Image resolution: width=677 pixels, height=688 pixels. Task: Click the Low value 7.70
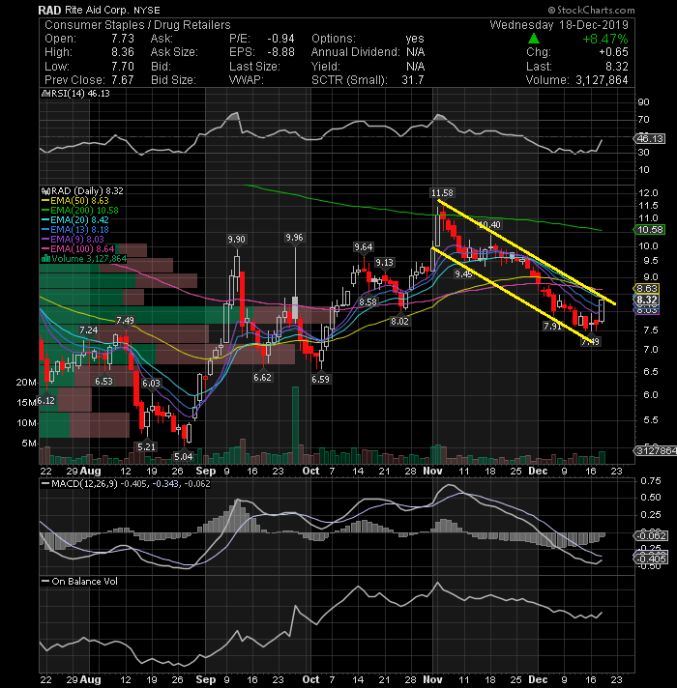(x=123, y=67)
